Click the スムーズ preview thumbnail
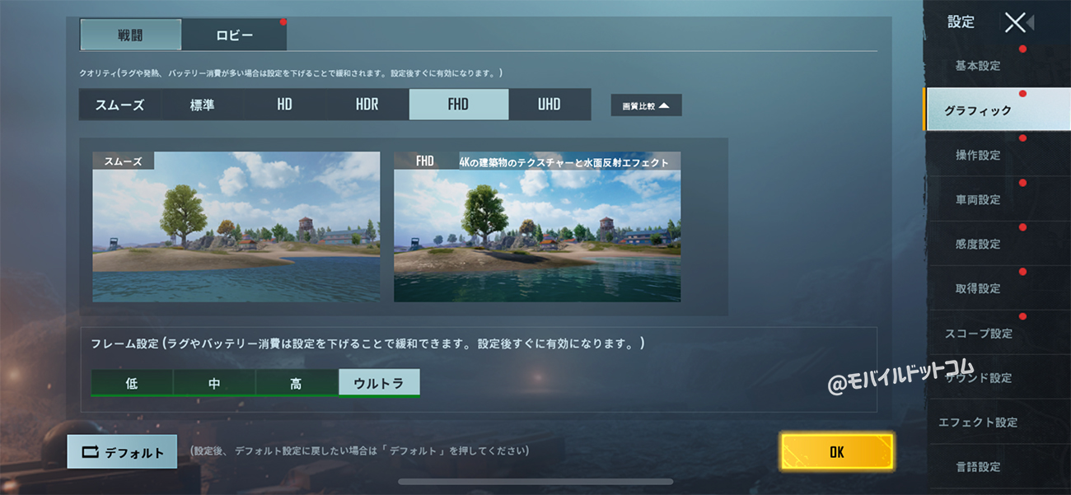The image size is (1071, 495). pos(236,226)
